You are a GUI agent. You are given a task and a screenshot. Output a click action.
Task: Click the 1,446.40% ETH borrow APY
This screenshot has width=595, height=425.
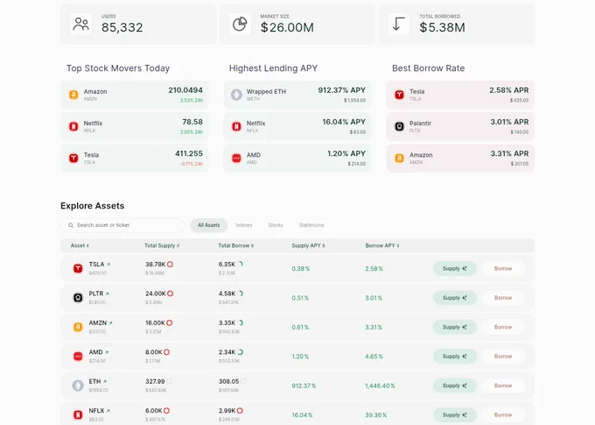381,386
